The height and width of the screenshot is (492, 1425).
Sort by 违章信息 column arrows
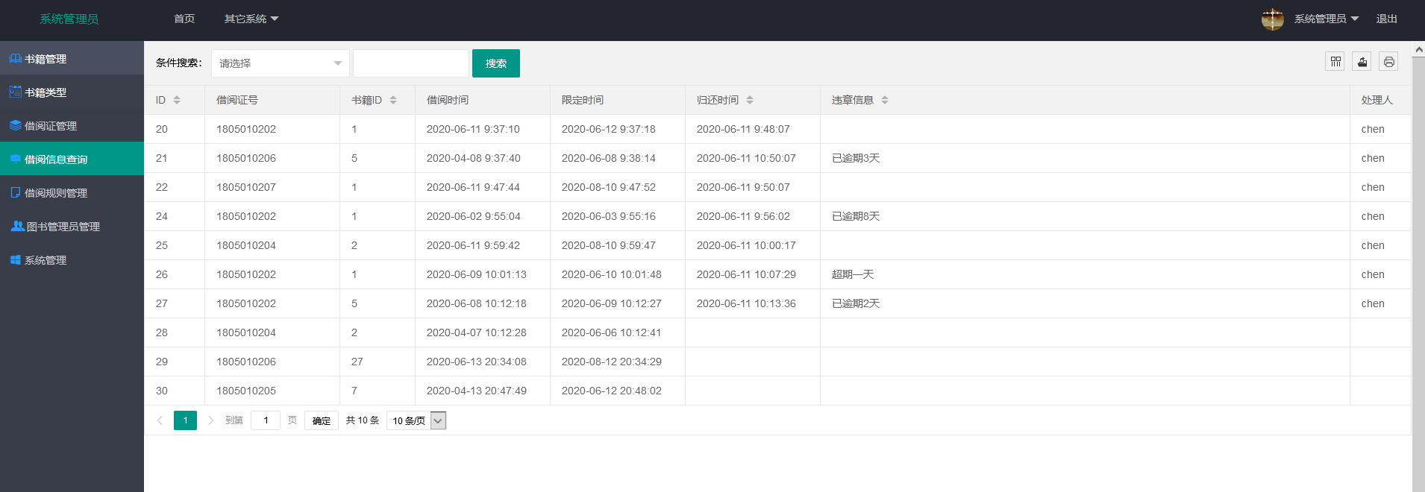tap(885, 100)
